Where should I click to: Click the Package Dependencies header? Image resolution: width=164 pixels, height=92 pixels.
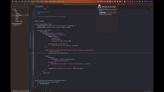pos(17,24)
